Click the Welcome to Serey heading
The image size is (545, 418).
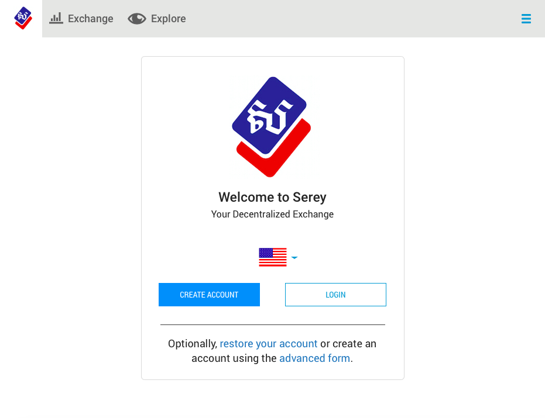(x=273, y=197)
